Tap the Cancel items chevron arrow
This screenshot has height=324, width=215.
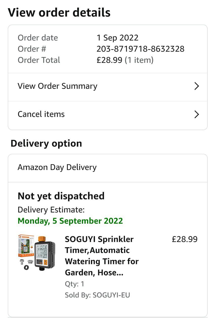tap(197, 114)
